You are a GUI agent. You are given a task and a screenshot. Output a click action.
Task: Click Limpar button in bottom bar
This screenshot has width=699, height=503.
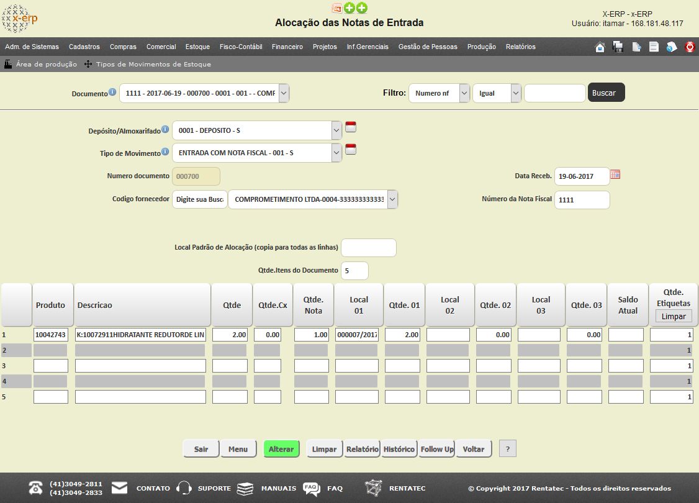click(324, 449)
